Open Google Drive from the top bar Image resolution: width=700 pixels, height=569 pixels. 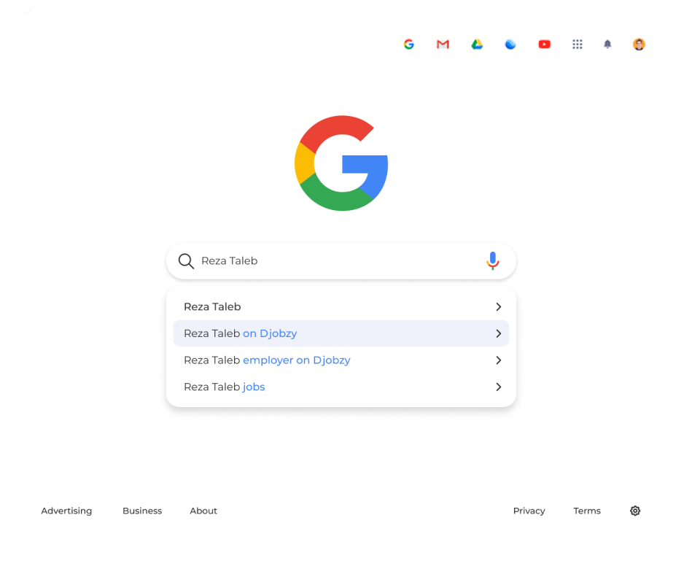(x=477, y=44)
